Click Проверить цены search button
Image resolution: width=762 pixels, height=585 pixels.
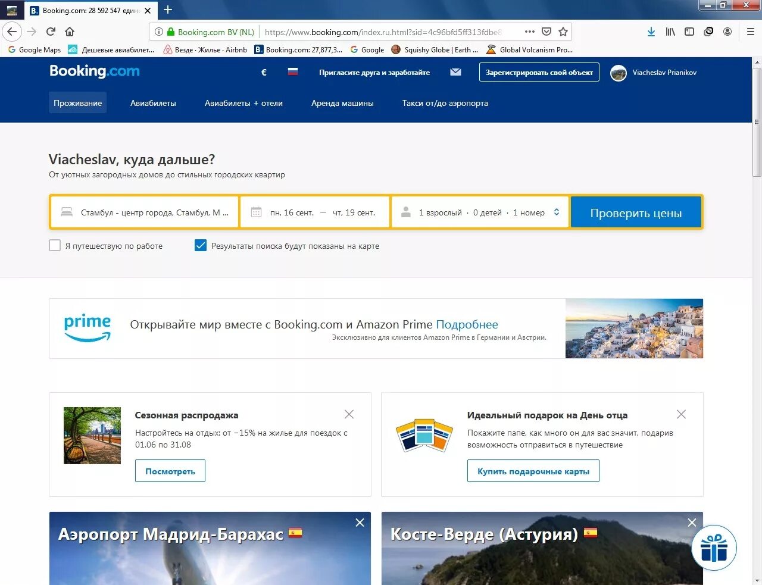pyautogui.click(x=636, y=212)
